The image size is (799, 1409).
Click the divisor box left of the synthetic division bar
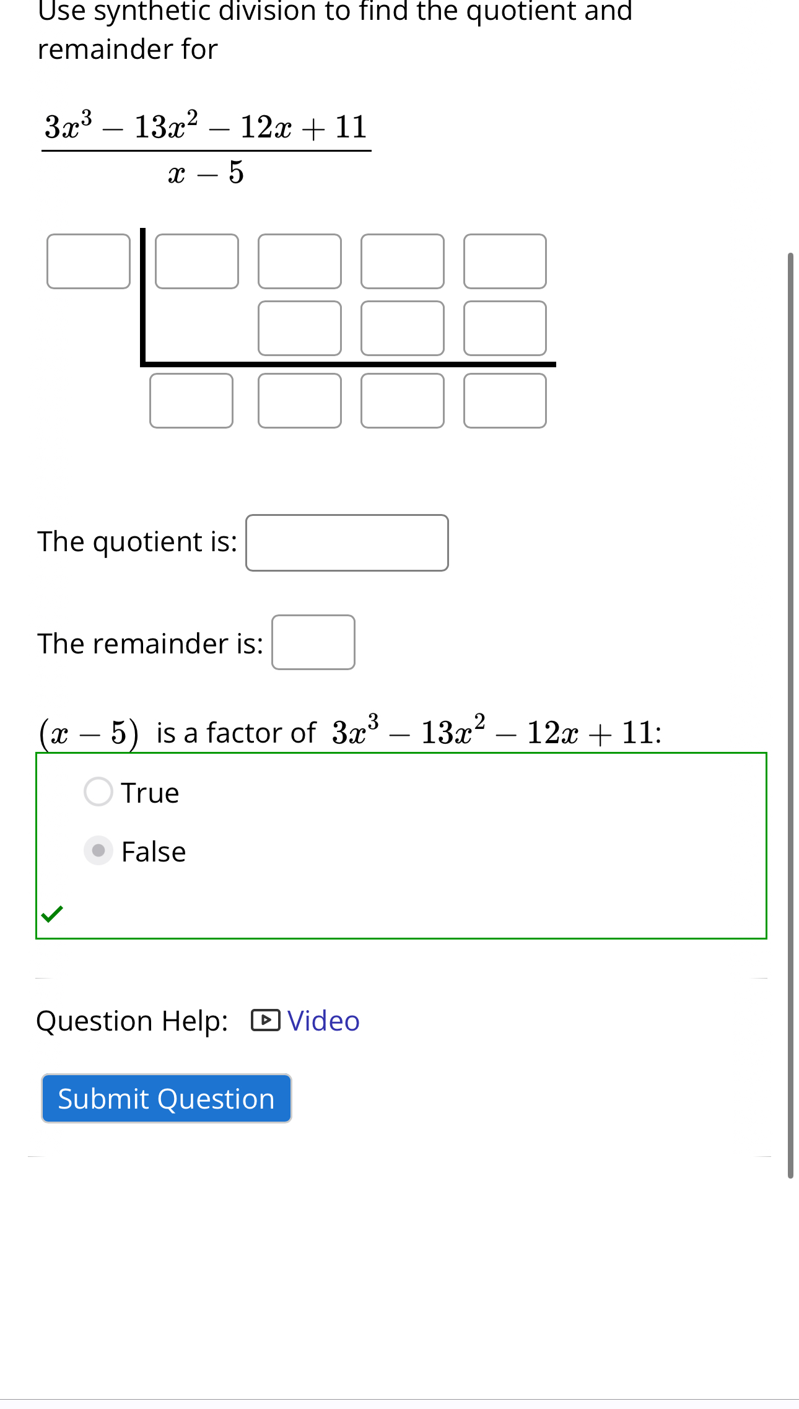pyautogui.click(x=88, y=261)
